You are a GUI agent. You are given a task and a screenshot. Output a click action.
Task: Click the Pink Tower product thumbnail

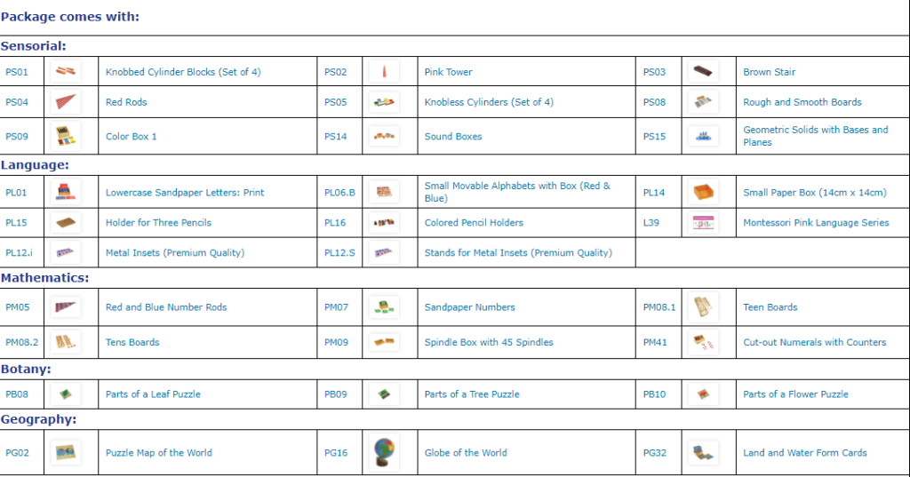point(384,72)
